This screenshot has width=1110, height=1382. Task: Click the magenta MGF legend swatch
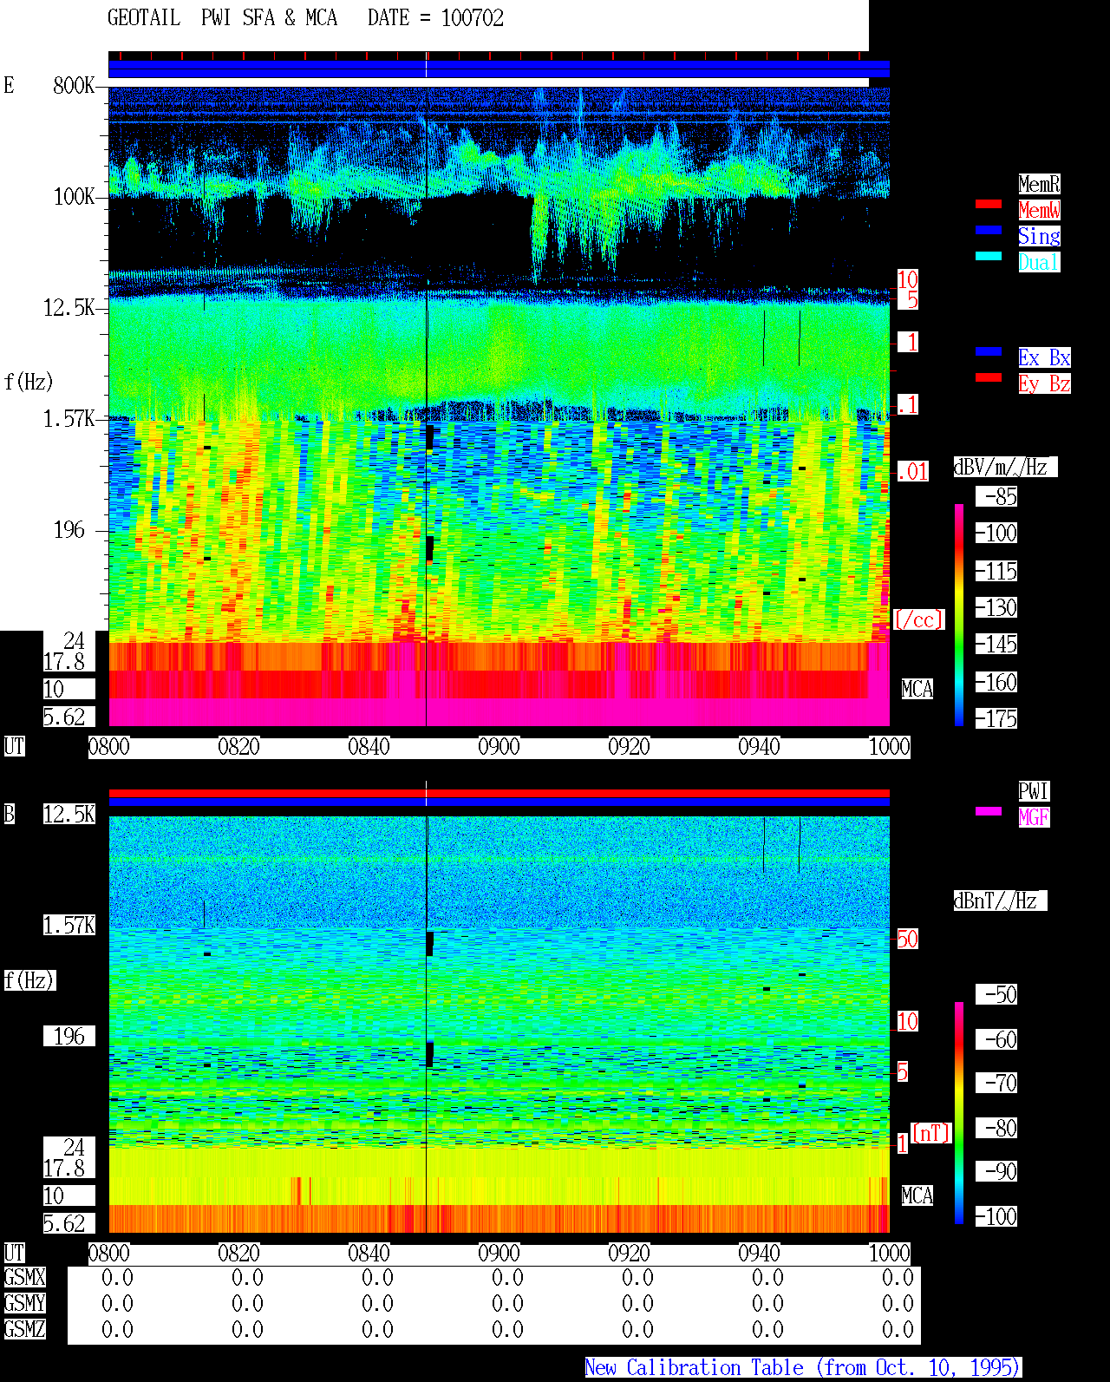989,811
